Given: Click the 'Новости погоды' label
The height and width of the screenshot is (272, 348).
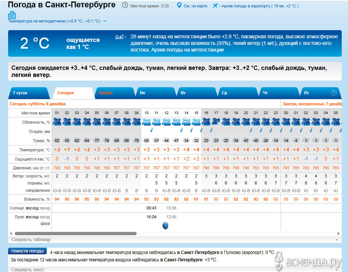Looking at the screenshot, I should pos(27,251).
